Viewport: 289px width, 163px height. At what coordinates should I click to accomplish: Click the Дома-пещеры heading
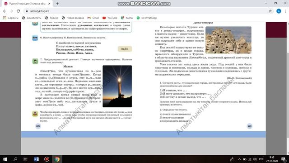[203, 23]
